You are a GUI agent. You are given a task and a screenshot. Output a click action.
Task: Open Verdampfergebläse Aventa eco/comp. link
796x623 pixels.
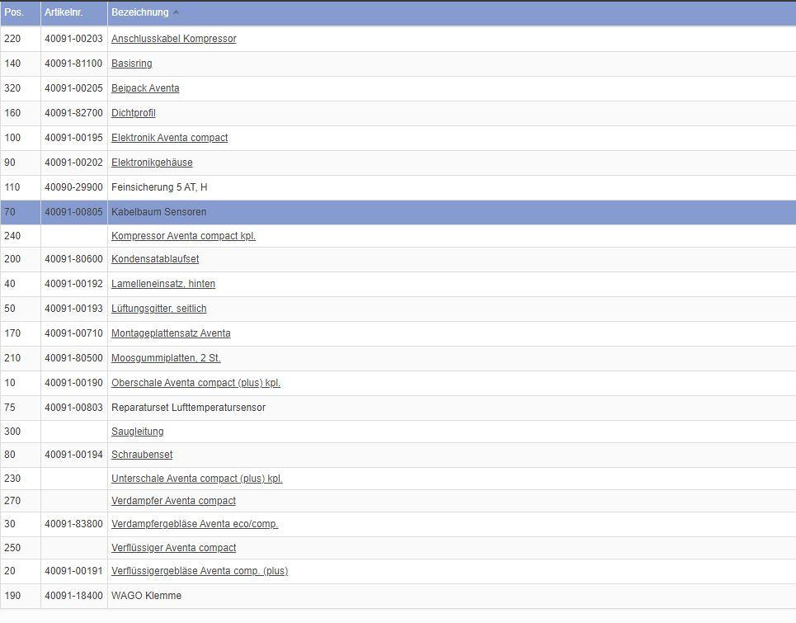pyautogui.click(x=195, y=524)
